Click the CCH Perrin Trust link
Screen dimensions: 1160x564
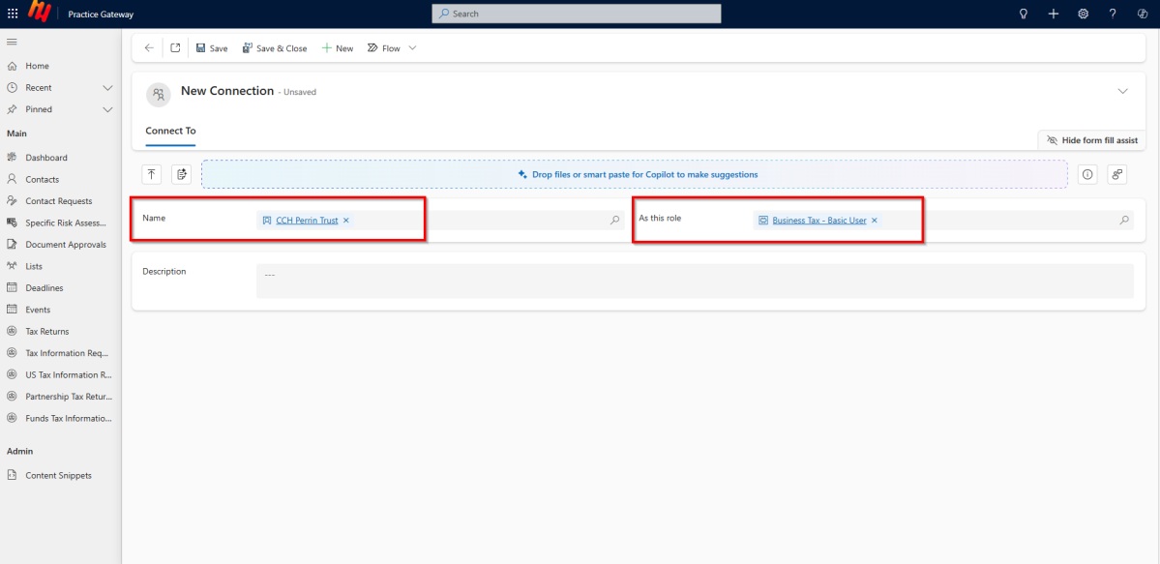[x=307, y=221]
